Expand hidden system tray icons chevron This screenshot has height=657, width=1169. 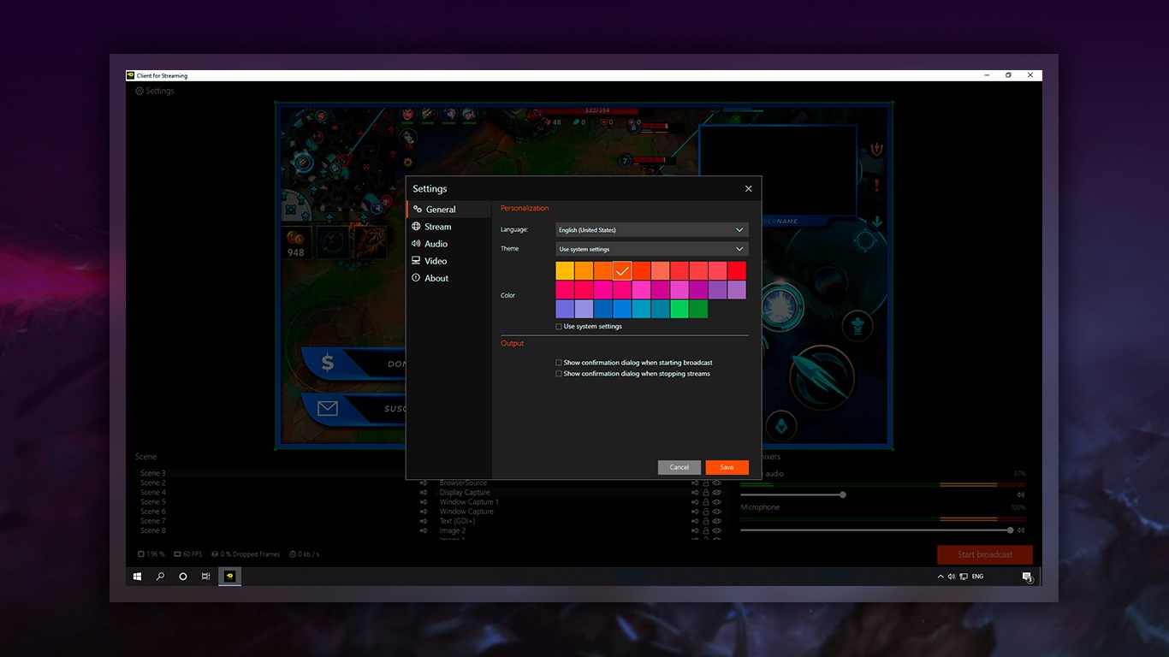click(941, 577)
